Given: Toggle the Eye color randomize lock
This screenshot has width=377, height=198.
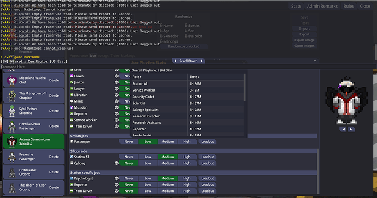Looking at the screenshot, I should pyautogui.click(x=186, y=36).
